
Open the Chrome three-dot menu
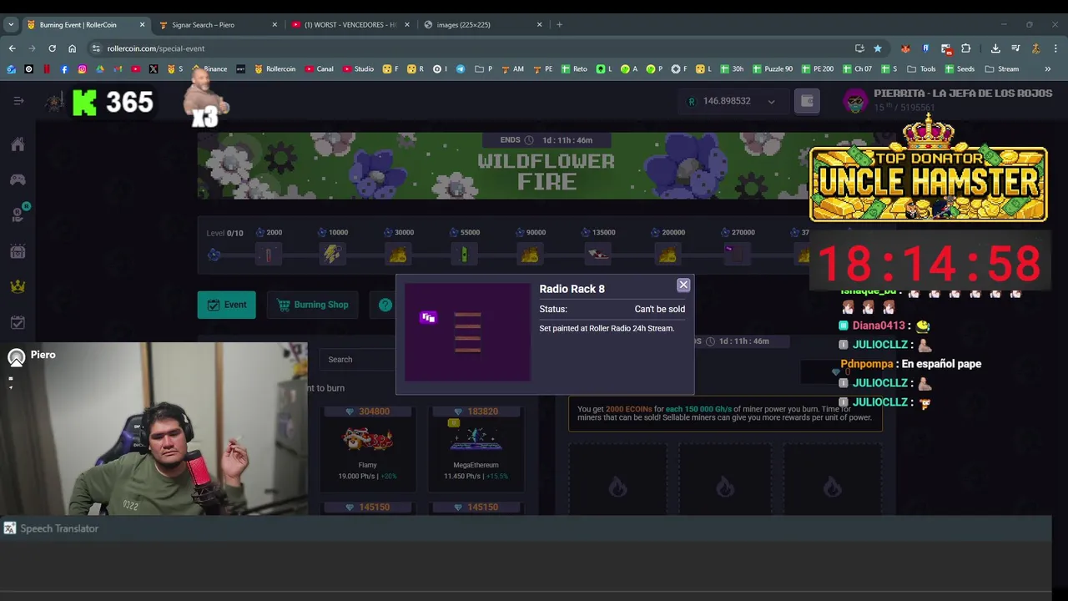pyautogui.click(x=1055, y=48)
